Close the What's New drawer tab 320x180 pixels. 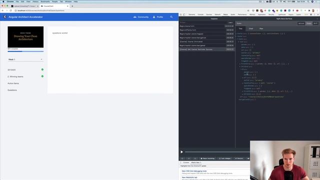point(200,162)
